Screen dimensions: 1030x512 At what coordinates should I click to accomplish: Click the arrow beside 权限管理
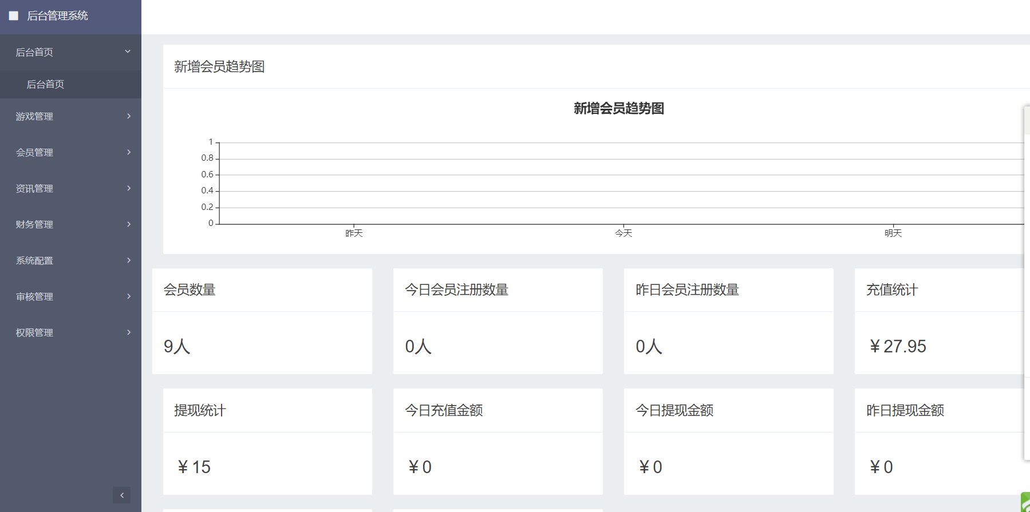tap(129, 332)
